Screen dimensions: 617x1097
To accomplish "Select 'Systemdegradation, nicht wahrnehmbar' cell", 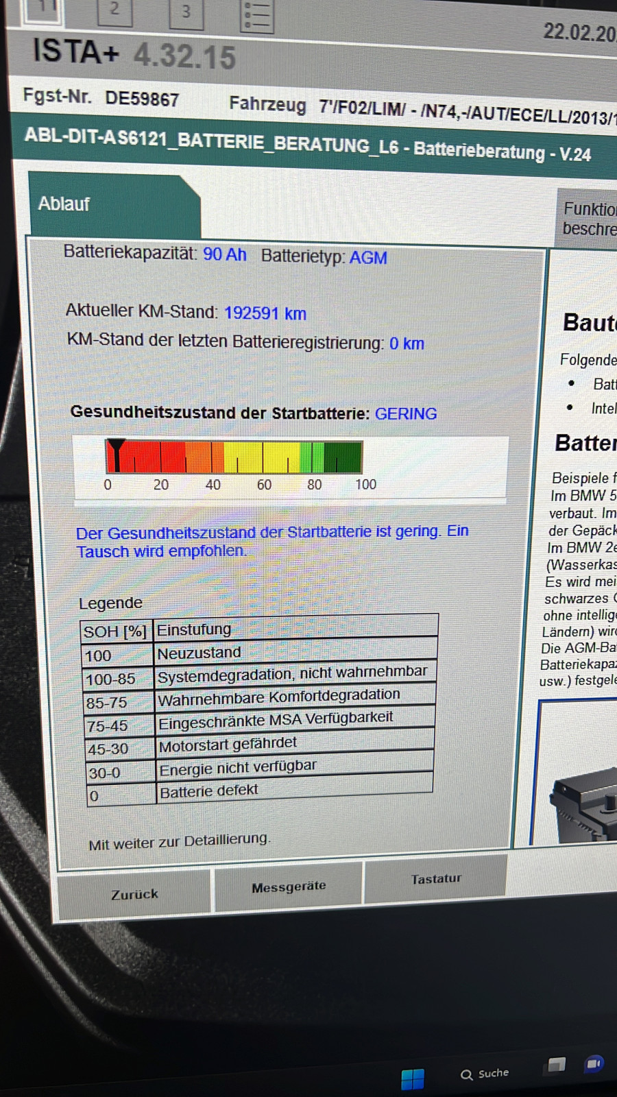I will point(295,674).
